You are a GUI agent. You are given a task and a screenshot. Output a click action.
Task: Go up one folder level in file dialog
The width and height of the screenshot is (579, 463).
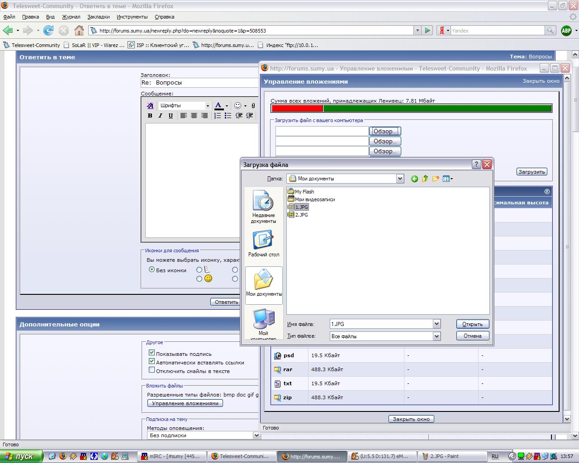pyautogui.click(x=425, y=179)
